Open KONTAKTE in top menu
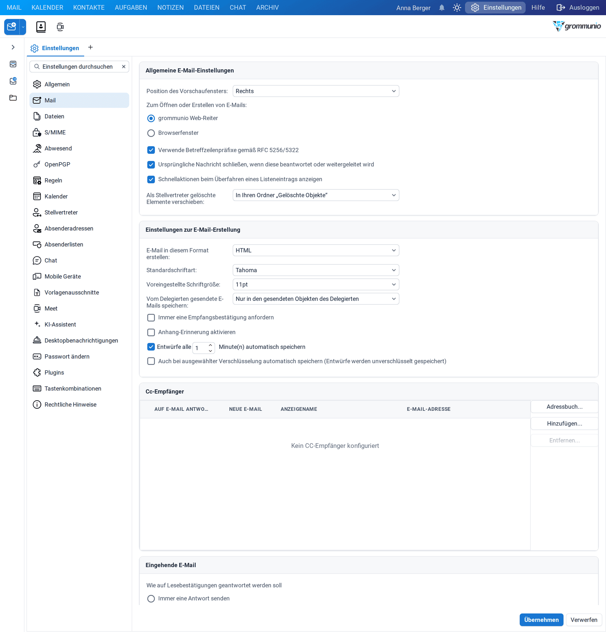The height and width of the screenshot is (632, 606). [89, 8]
